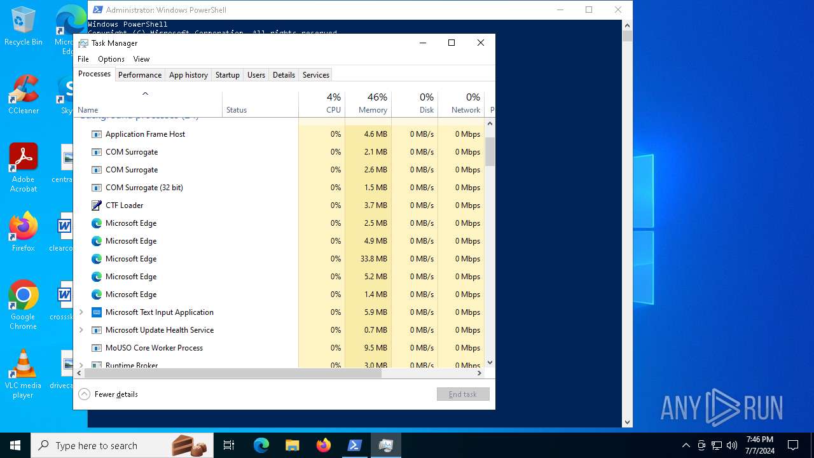
Task: Sort processes by CPU column
Action: coord(322,104)
